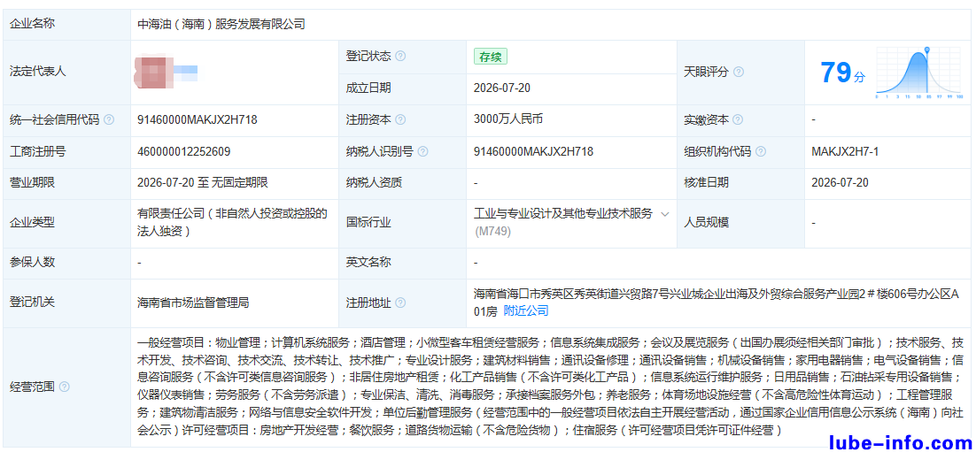Click industry text 工业与专业设计及其他专业技术服务
The width and height of the screenshot is (976, 452).
pos(563,214)
